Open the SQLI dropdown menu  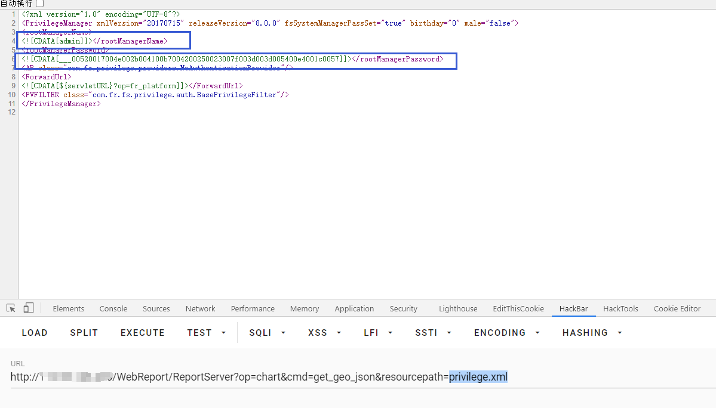pyautogui.click(x=267, y=333)
